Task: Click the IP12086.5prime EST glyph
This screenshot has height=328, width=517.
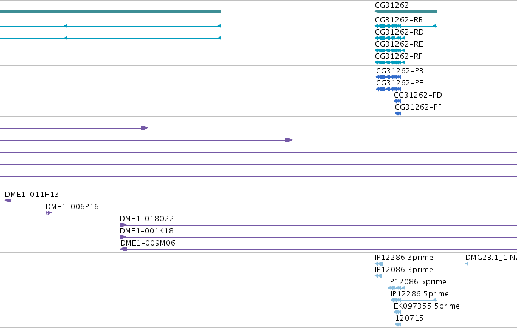Action: pyautogui.click(x=397, y=288)
